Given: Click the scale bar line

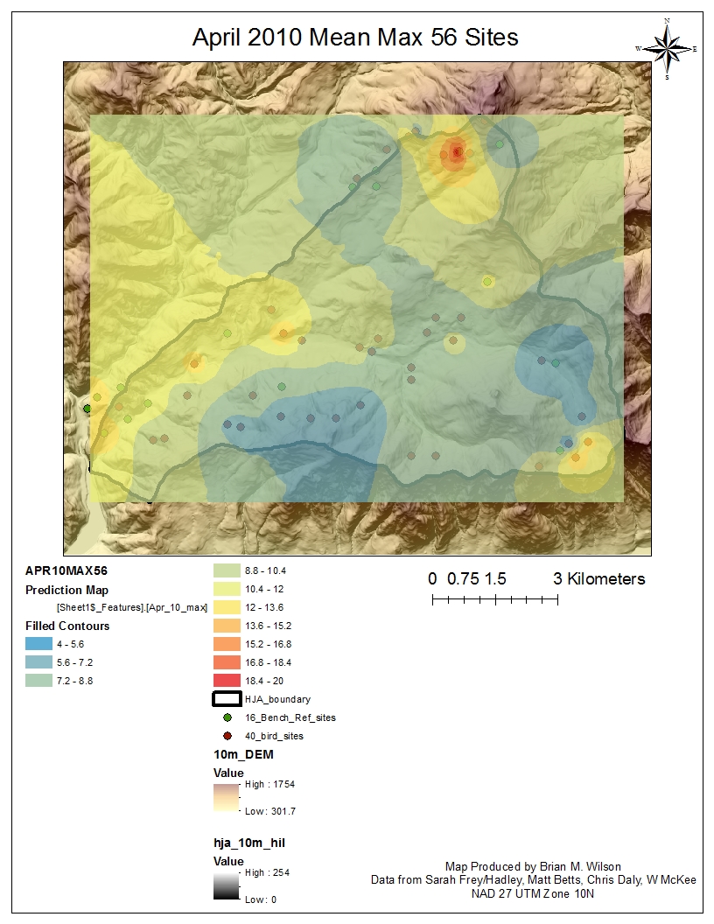Looking at the screenshot, I should (x=495, y=600).
